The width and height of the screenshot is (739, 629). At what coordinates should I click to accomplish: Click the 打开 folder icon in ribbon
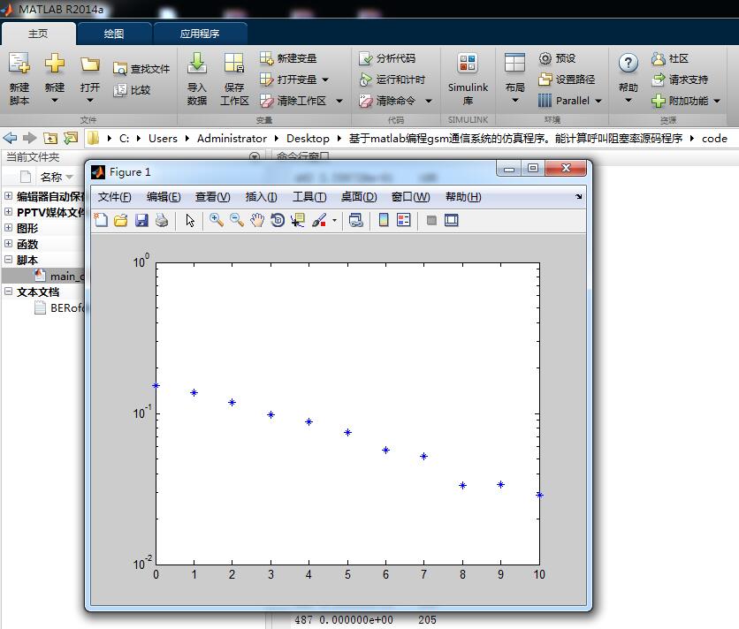[89, 64]
